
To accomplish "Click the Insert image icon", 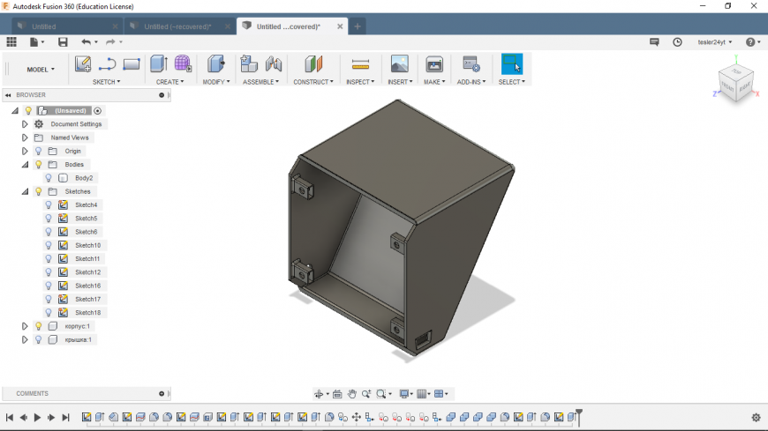I will 399,64.
